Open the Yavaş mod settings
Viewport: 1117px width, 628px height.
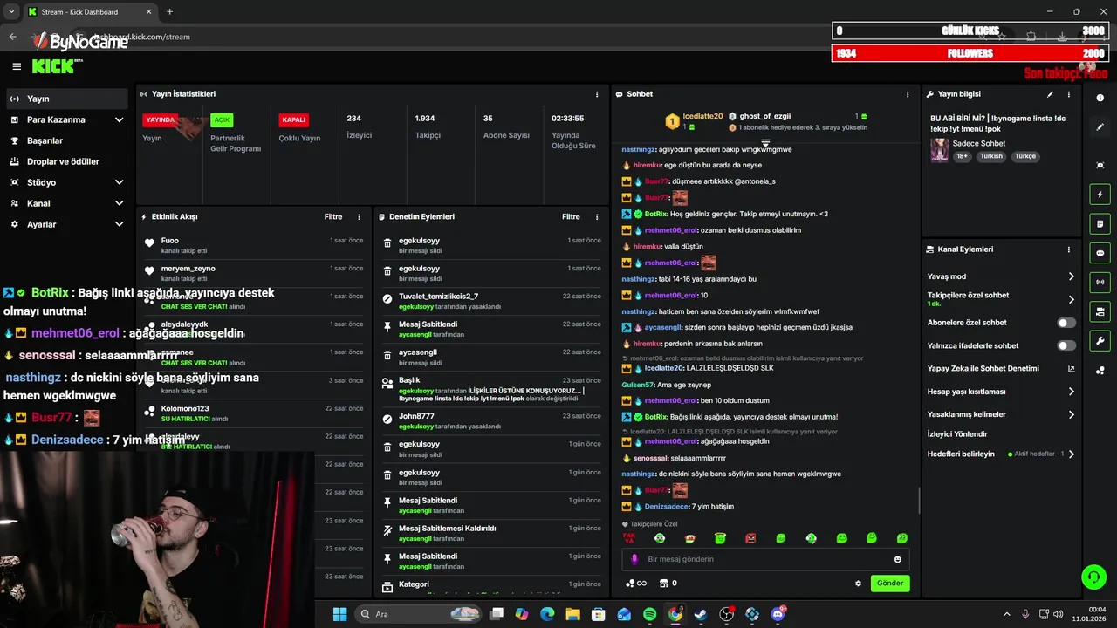point(1001,276)
